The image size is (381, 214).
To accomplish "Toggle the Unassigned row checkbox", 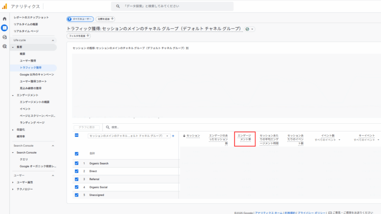I will tap(77, 195).
